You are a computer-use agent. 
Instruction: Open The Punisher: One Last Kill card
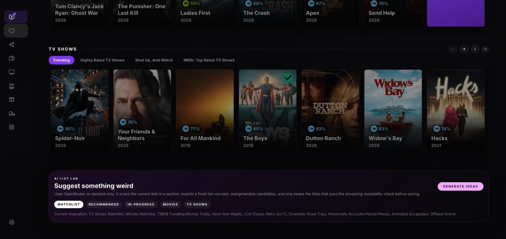point(142,13)
